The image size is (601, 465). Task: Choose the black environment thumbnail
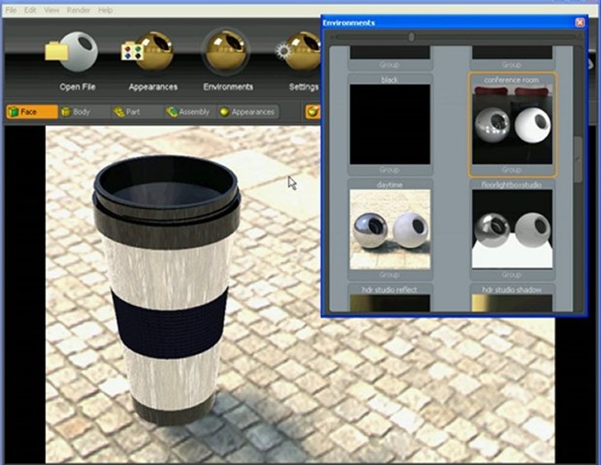tap(390, 125)
